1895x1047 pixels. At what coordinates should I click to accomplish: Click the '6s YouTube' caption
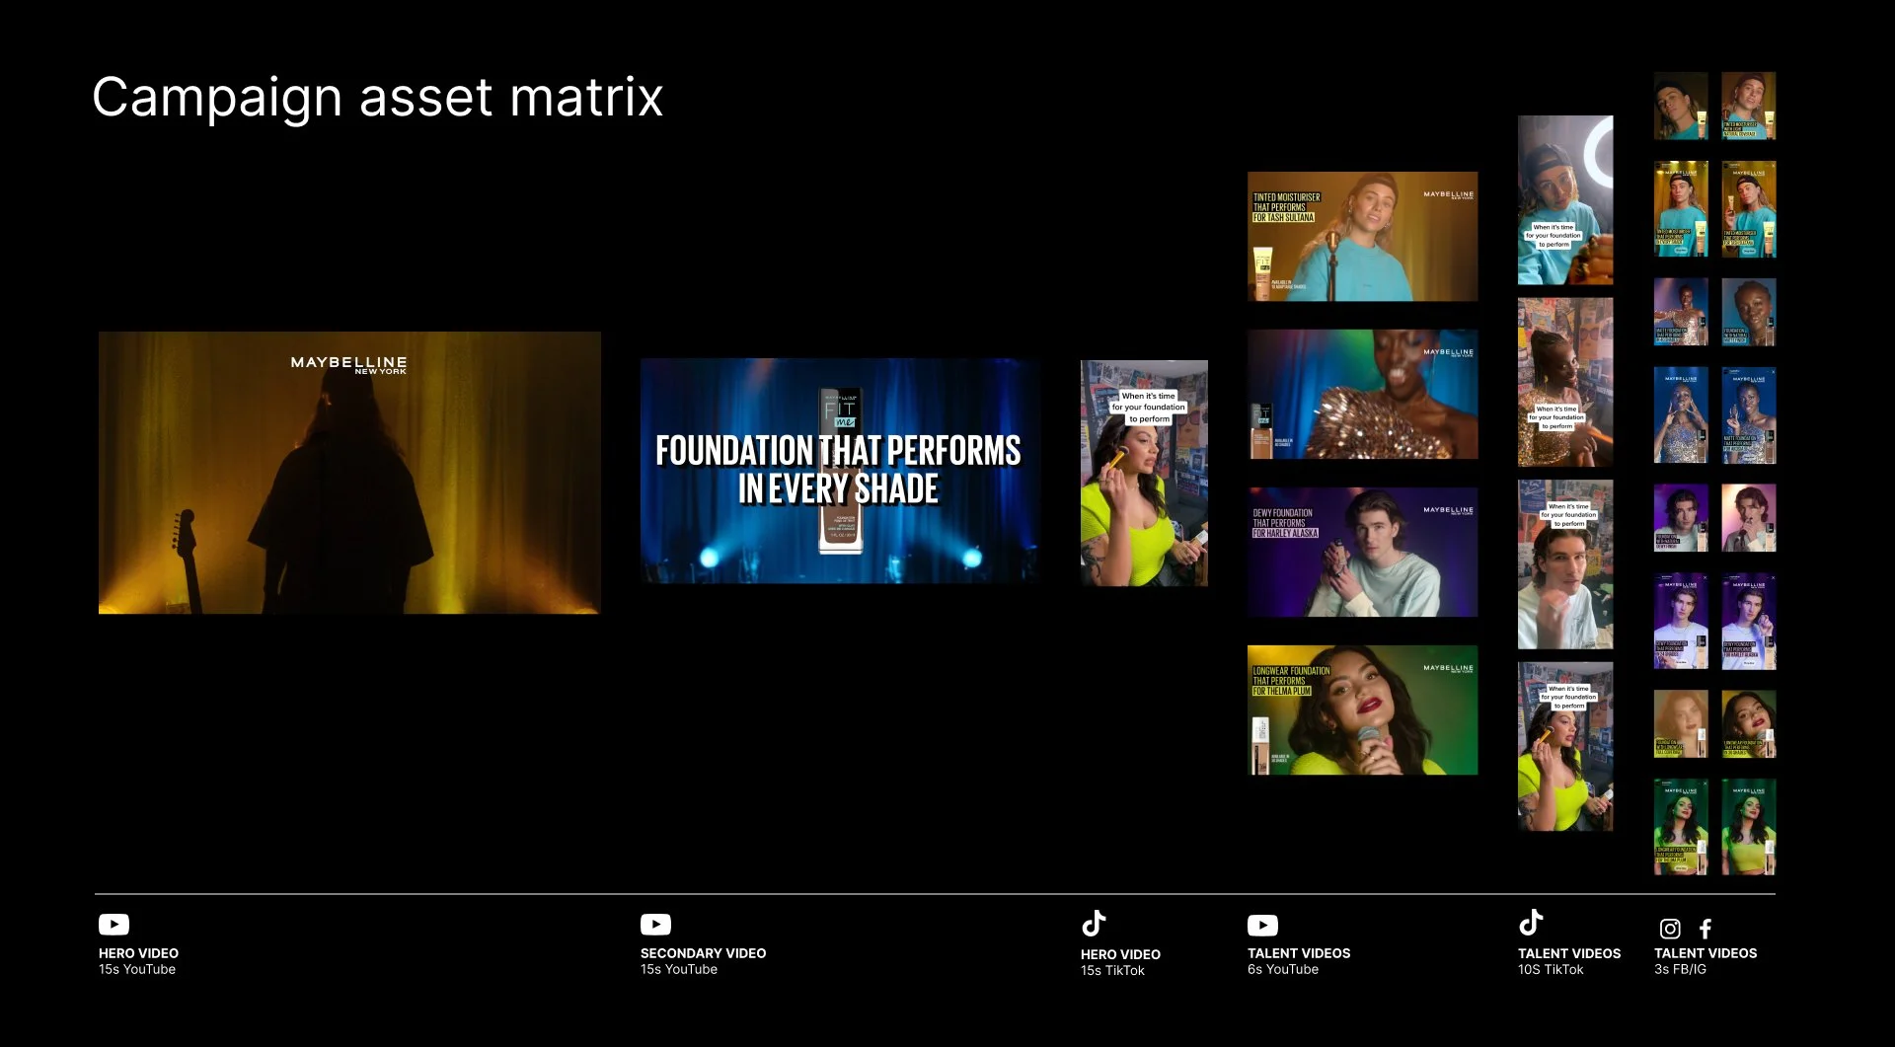1283,969
